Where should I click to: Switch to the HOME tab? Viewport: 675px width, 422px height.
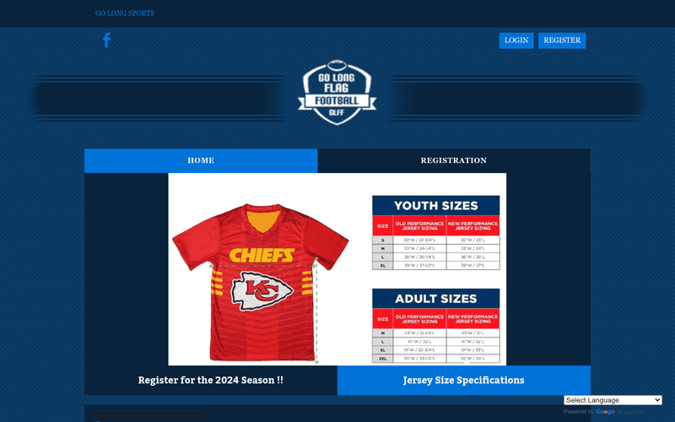(201, 160)
